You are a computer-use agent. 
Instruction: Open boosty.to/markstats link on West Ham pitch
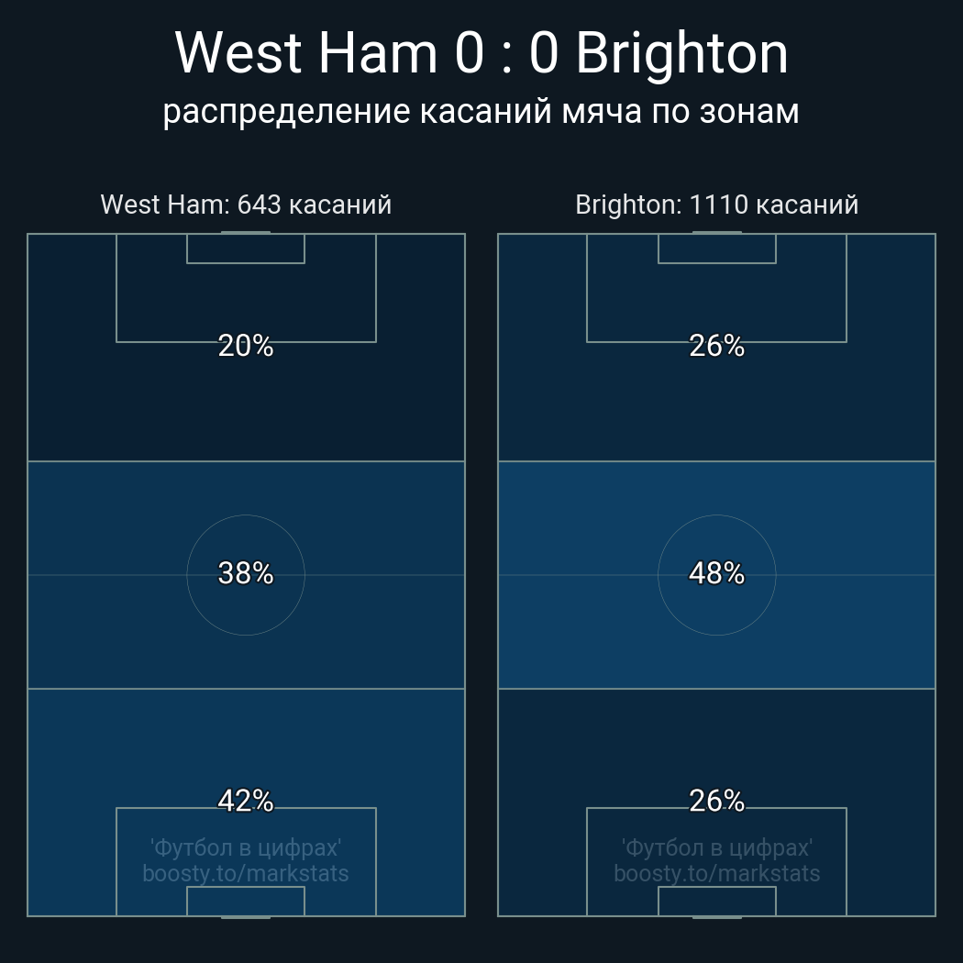246,873
